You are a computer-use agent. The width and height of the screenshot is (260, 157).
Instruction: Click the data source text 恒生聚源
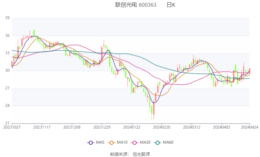[x=141, y=154]
